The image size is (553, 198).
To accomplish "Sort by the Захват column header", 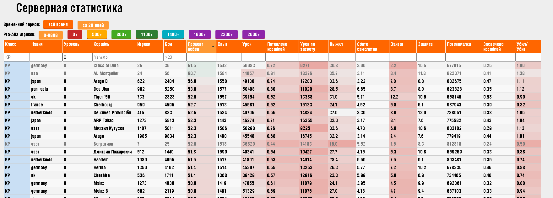I will point(403,46).
